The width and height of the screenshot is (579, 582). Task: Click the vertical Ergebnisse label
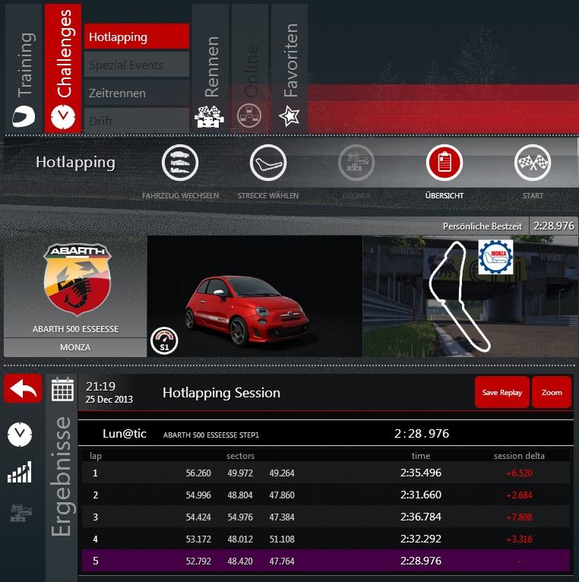[x=61, y=476]
